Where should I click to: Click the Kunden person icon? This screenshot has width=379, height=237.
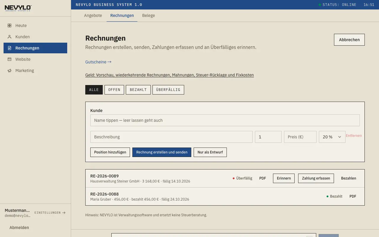[9, 37]
